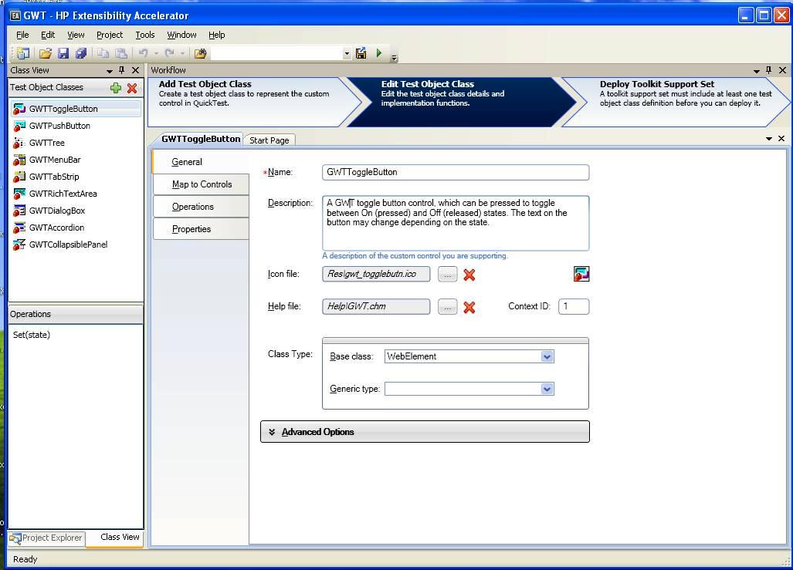The image size is (793, 570).
Task: Open the Undo history dropdown arrow
Action: (156, 53)
